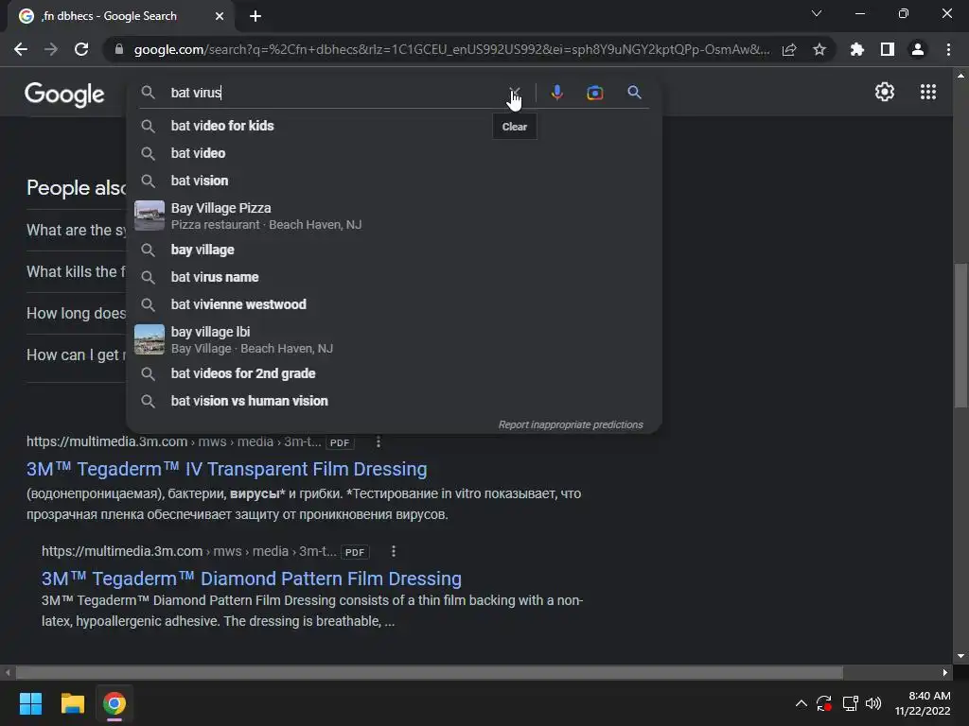This screenshot has height=726, width=969.
Task: Open '3M Tegaderm Diamond Pattern Film Dressing' result
Action: pyautogui.click(x=252, y=579)
